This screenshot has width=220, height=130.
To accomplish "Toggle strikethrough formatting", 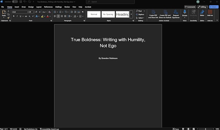I will tap(26, 16).
